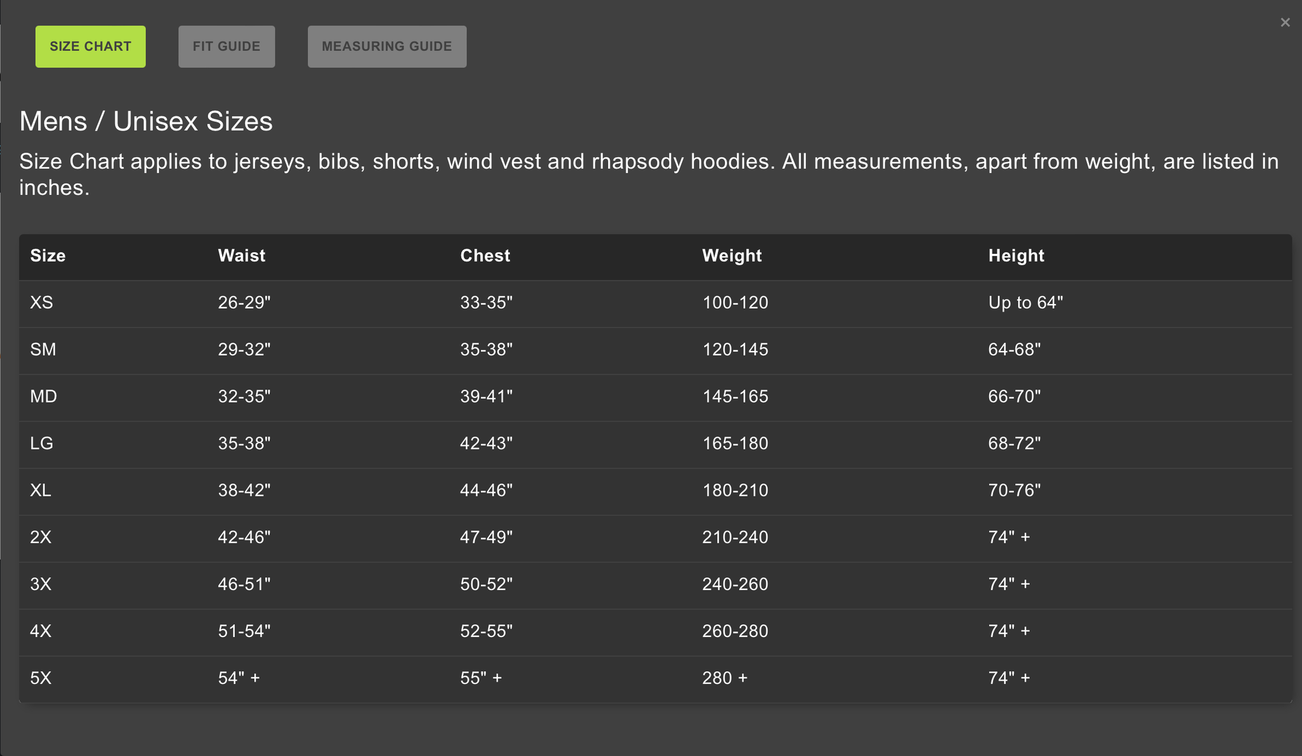Click waist value 51-54"
This screenshot has height=756, width=1302.
point(244,631)
